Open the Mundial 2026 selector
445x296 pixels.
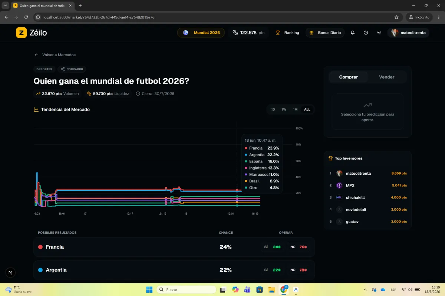[x=201, y=33]
